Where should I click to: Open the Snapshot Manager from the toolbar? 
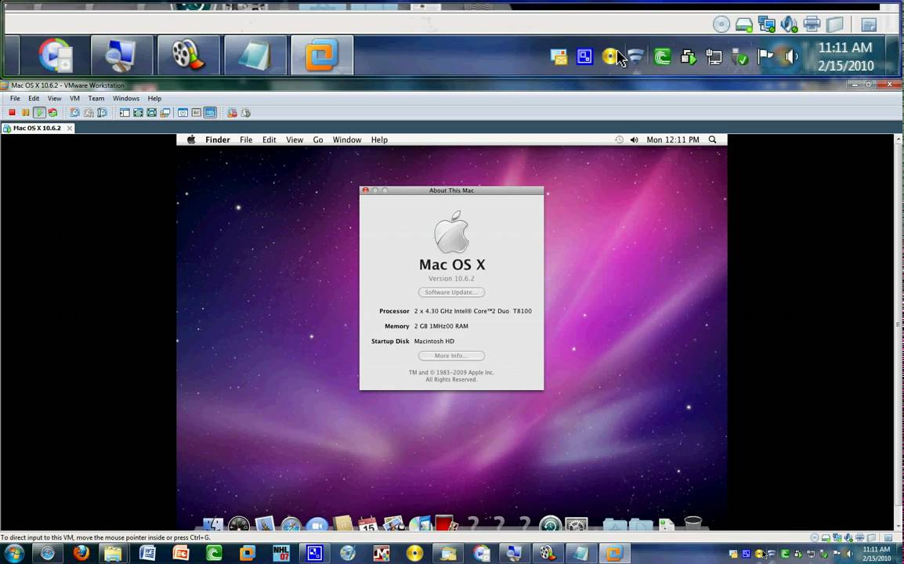click(x=102, y=113)
